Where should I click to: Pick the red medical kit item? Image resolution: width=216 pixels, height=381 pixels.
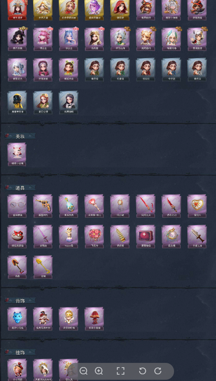coord(145,237)
